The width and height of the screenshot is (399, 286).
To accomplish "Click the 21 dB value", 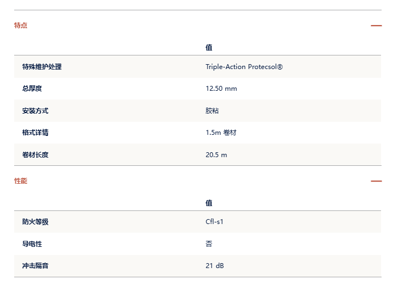I will click(x=215, y=266).
